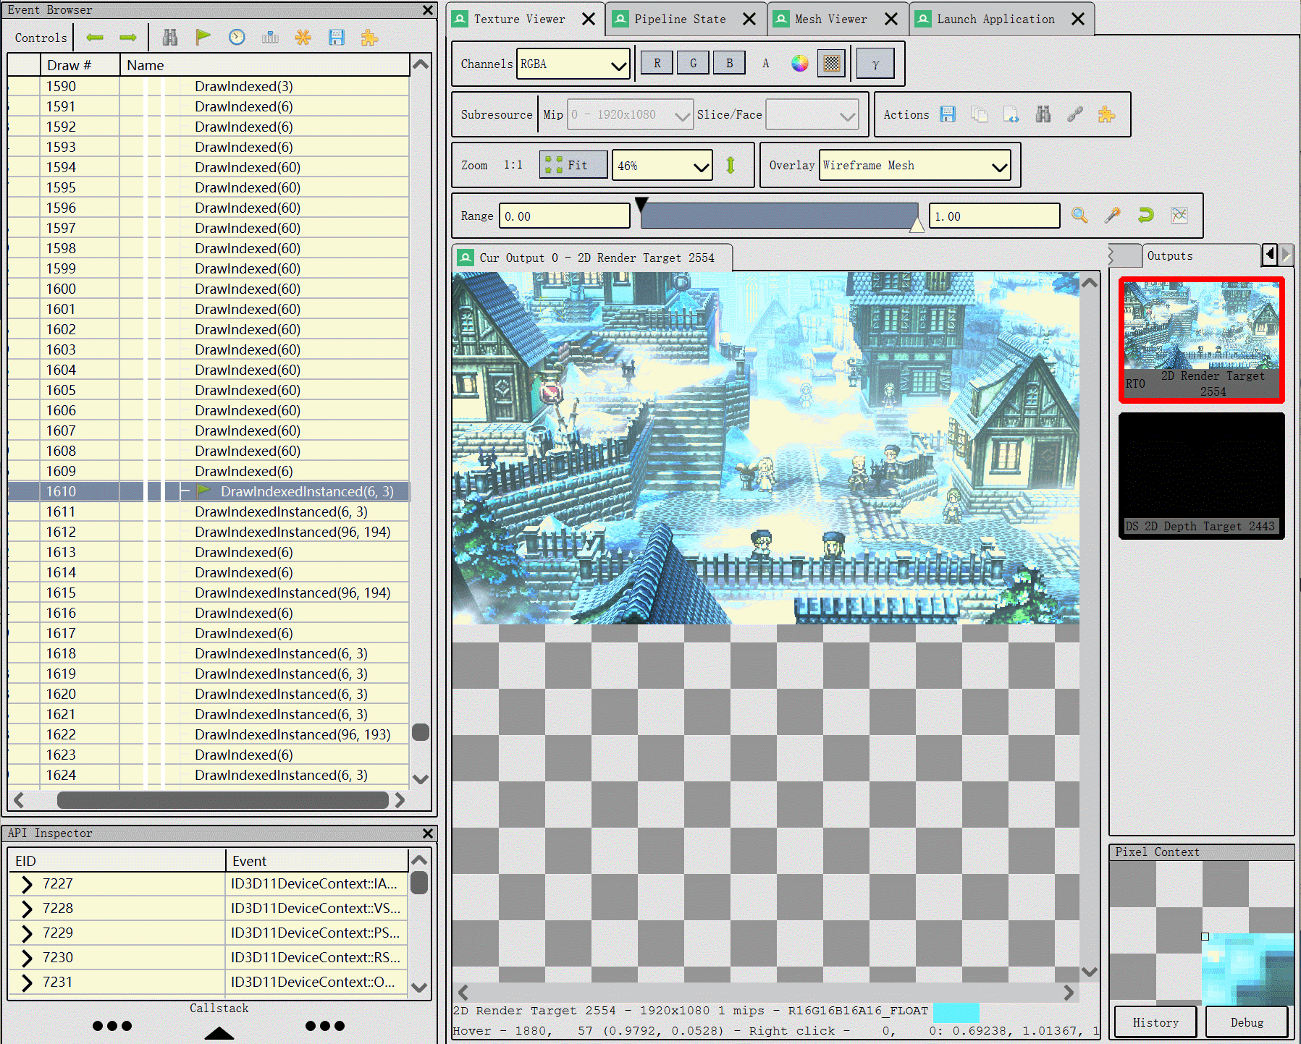This screenshot has height=1044, width=1301.
Task: Toggle the Fit zoom button
Action: [573, 165]
